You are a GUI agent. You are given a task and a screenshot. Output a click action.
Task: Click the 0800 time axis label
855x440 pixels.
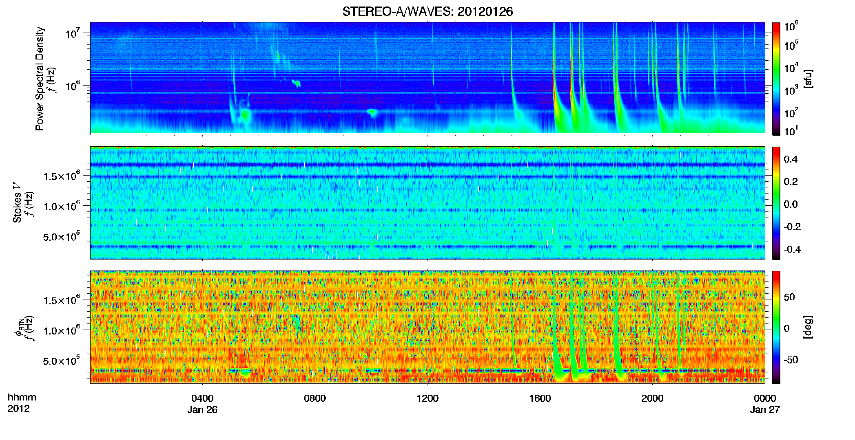315,398
